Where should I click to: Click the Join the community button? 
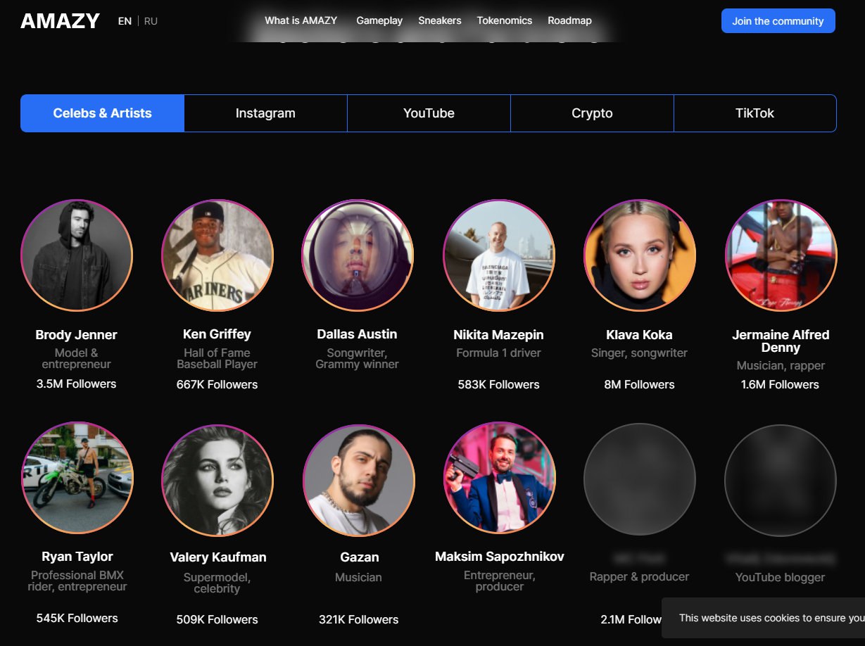tap(778, 21)
